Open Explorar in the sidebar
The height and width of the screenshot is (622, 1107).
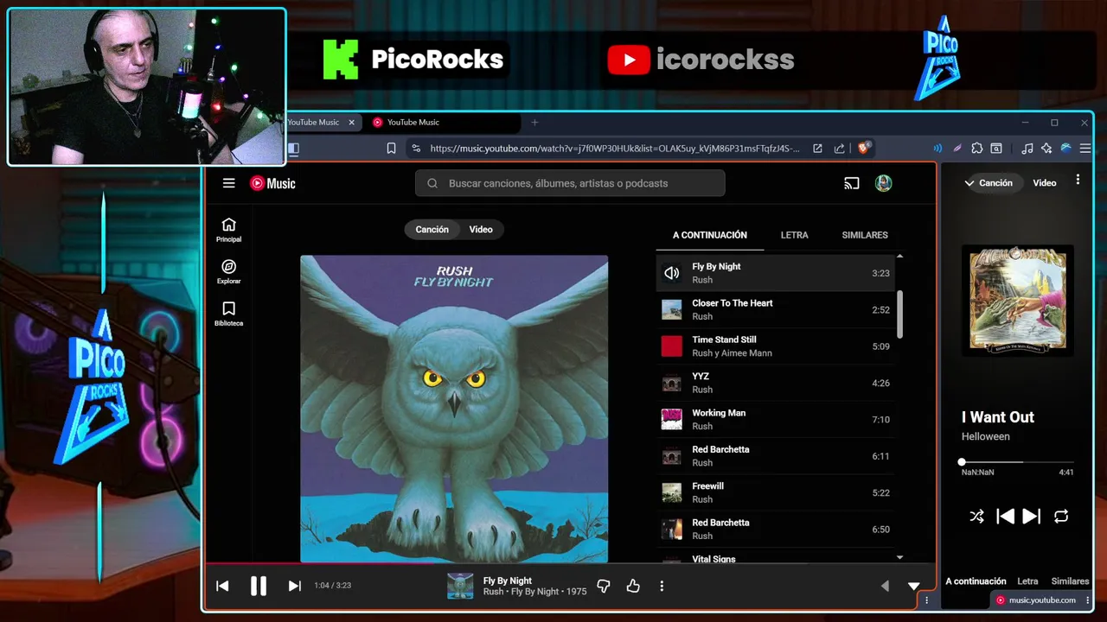229,272
